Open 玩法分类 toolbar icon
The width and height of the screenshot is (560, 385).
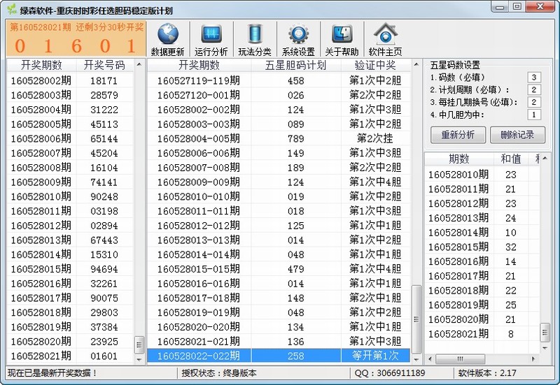coord(255,34)
